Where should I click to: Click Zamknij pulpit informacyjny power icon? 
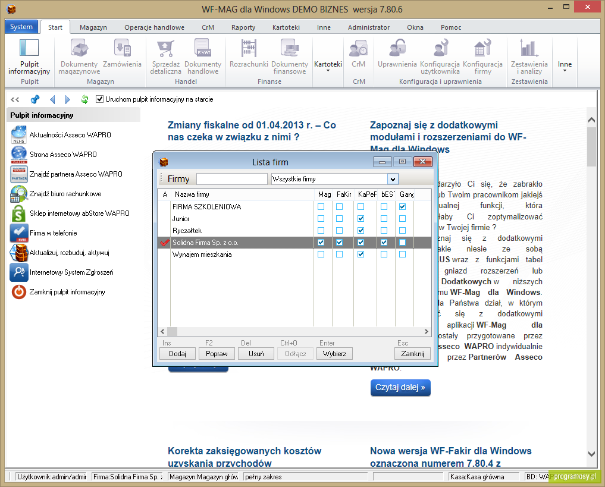[x=19, y=292]
